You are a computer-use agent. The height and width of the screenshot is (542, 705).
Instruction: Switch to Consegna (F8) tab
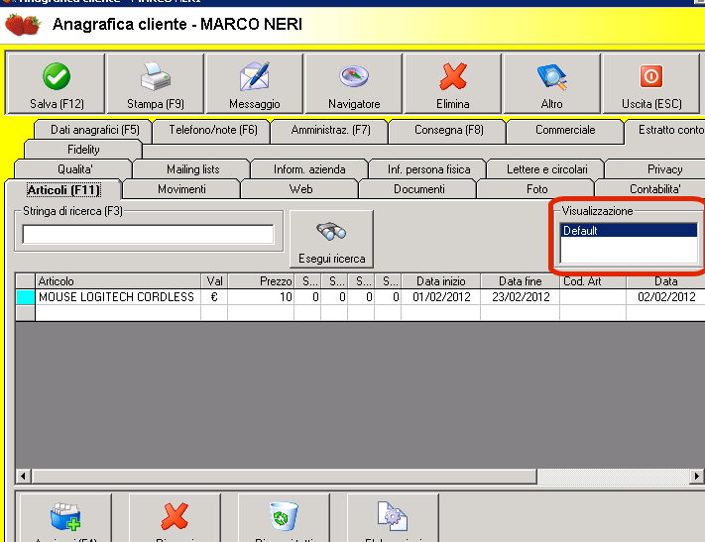[449, 131]
